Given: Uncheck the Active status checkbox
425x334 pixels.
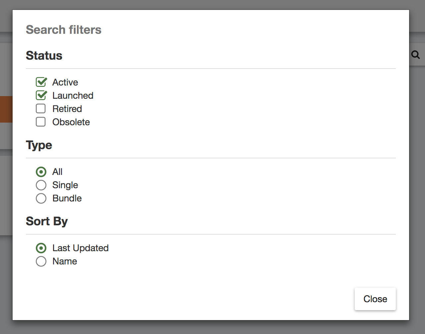Looking at the screenshot, I should tap(41, 82).
